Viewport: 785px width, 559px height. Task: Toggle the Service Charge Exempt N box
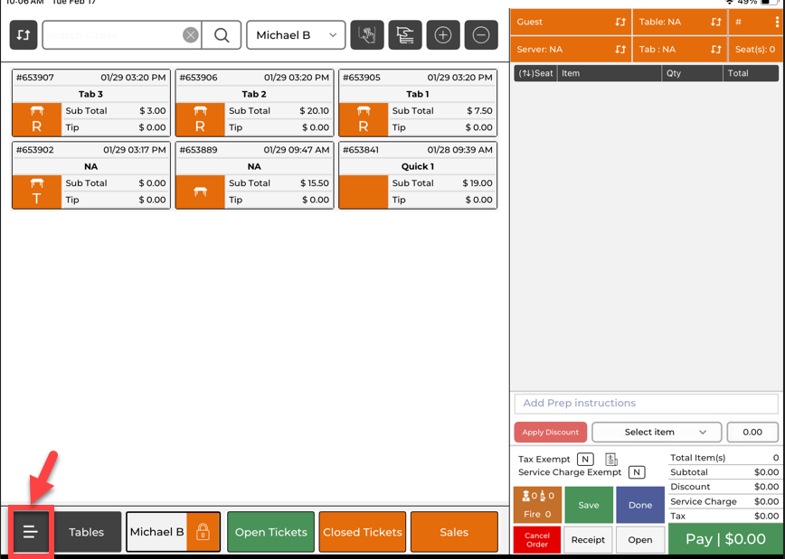[x=637, y=472]
